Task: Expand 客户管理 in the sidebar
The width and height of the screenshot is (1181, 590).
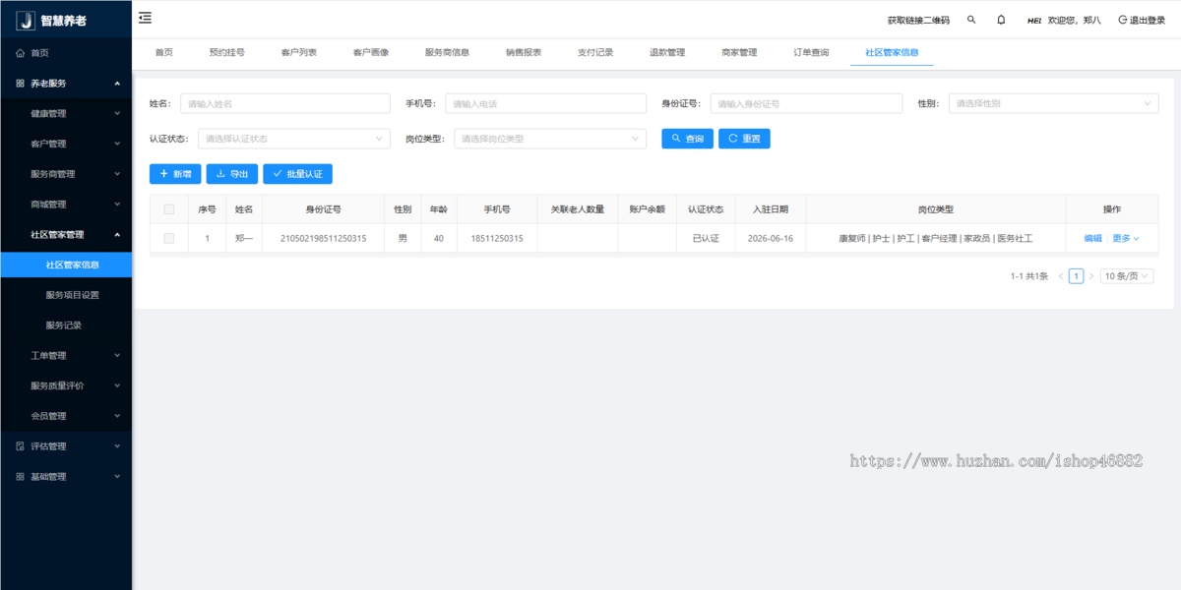Action: [66, 145]
